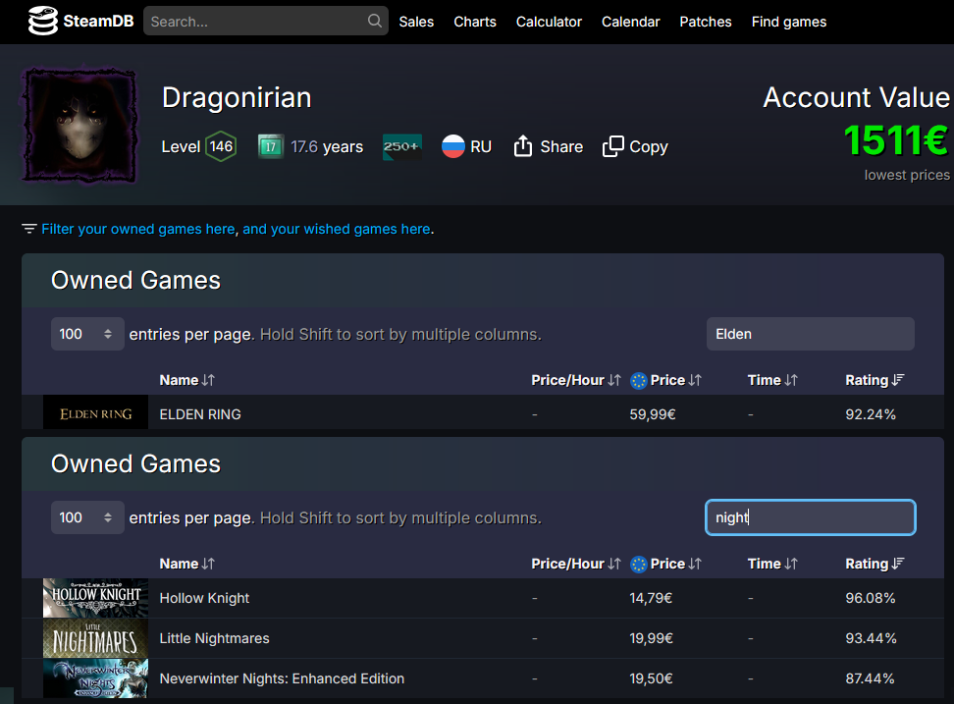
Task: Open 'Filter your owned games here' link
Action: tap(138, 229)
